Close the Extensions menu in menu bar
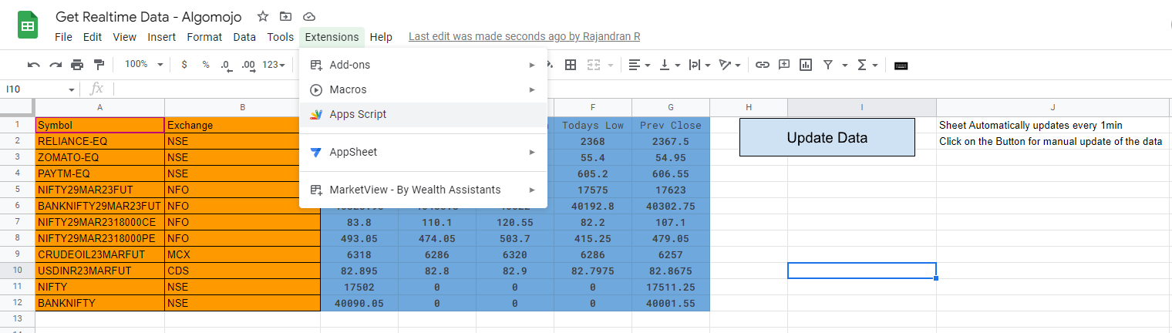 [x=332, y=37]
